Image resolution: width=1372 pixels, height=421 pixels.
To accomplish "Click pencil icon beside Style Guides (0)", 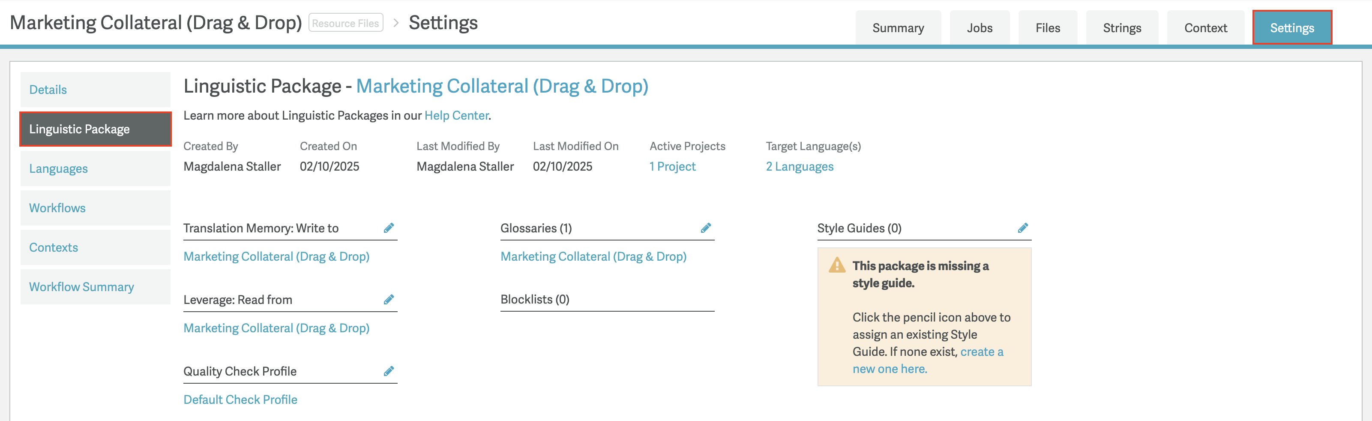I will click(x=1023, y=228).
